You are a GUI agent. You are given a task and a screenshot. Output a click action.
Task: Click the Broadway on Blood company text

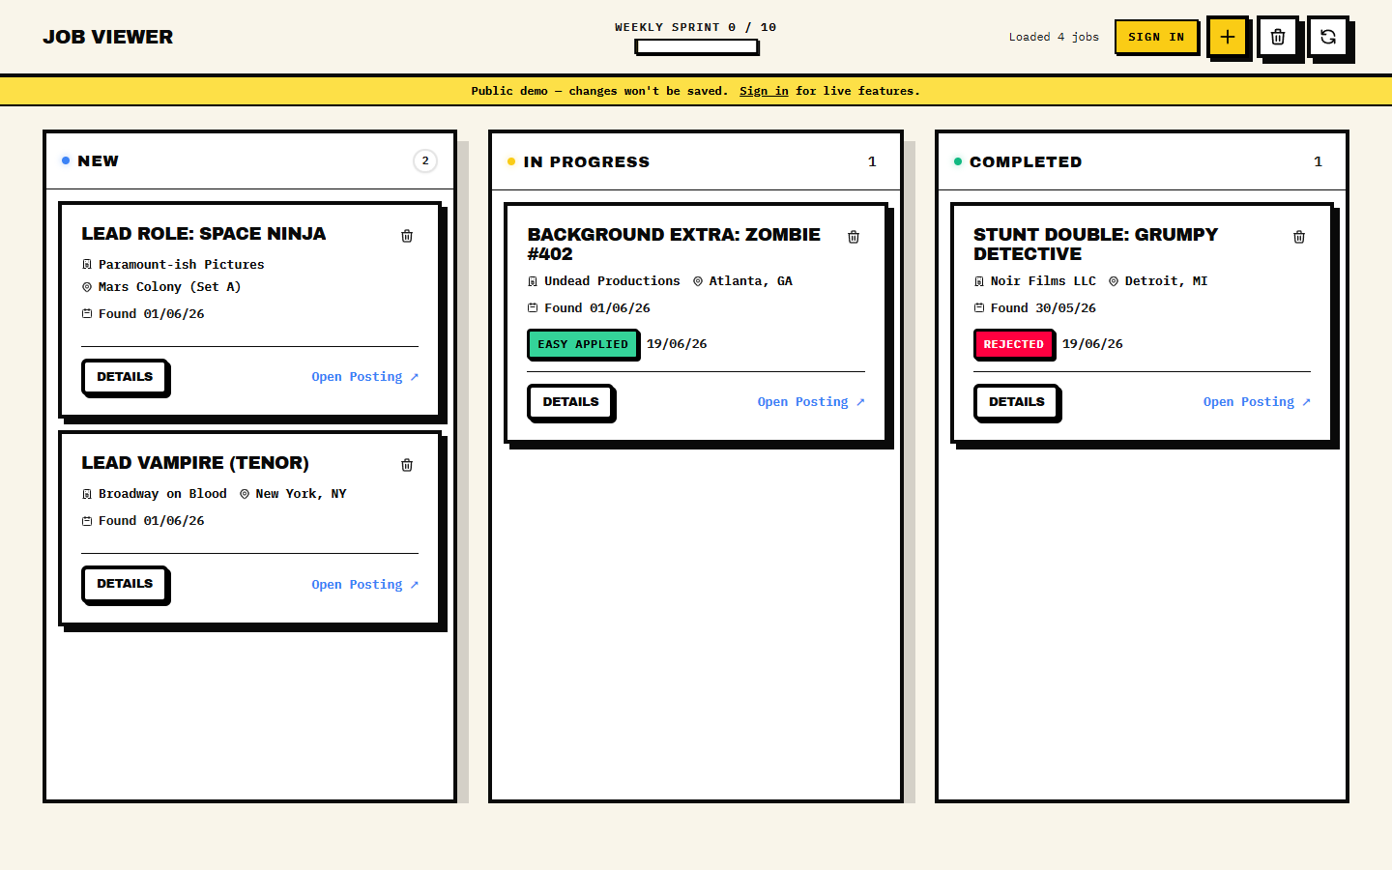(x=162, y=494)
